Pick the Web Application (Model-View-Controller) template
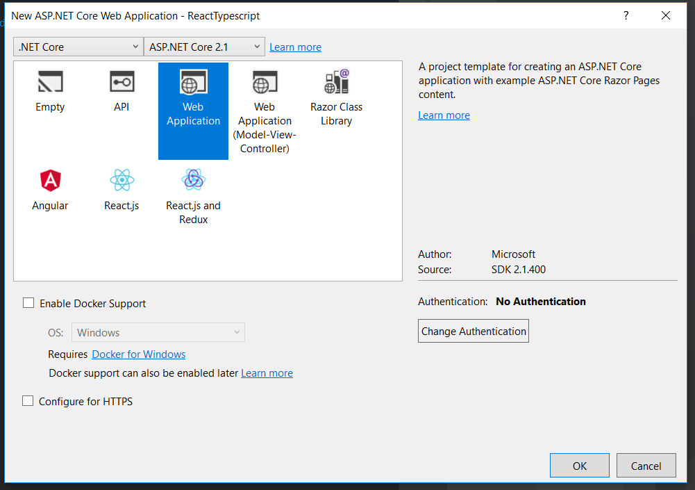Screen dimensions: 695x490 [x=265, y=111]
